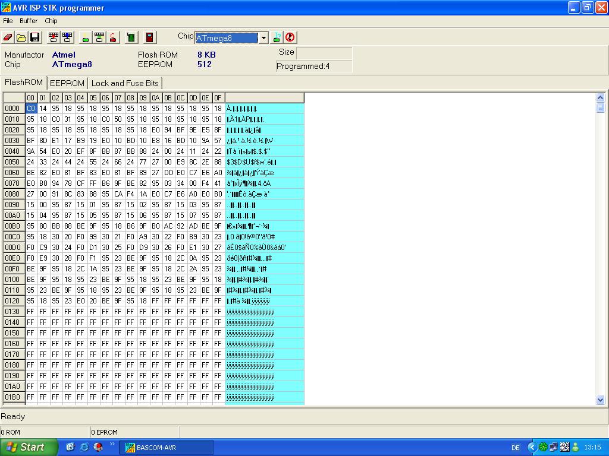The image size is (609, 456).
Task: Open the Chip menu
Action: [51, 21]
